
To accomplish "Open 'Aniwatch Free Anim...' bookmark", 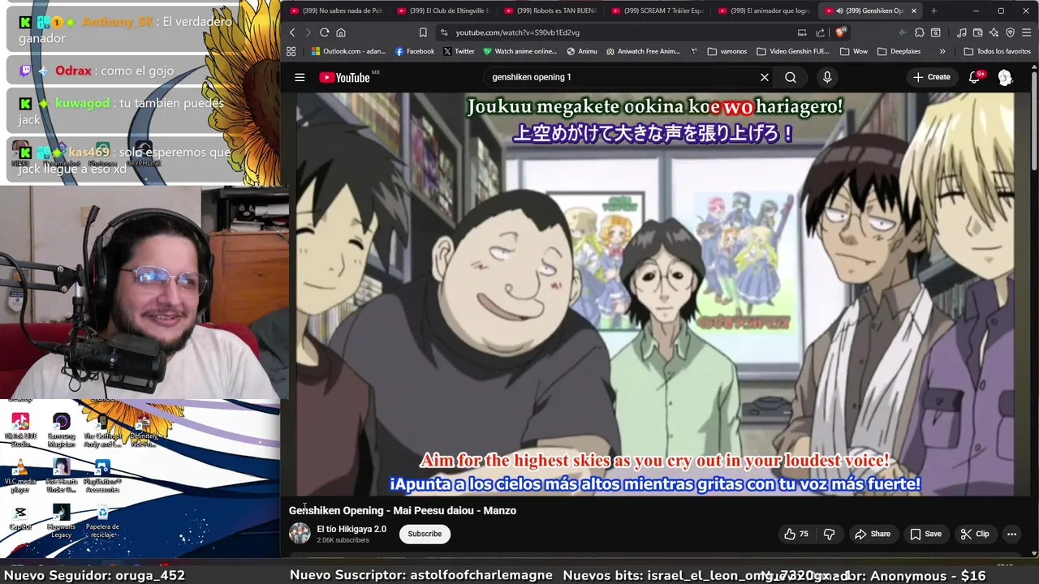I will click(642, 51).
